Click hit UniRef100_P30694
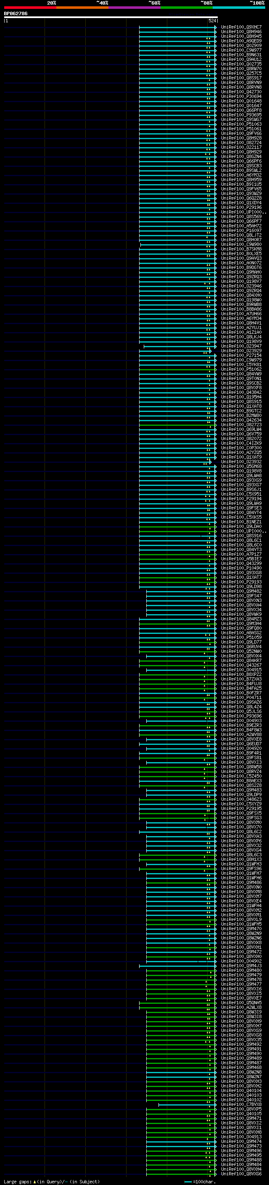Viewport: 269px width, 1185px height. (x=241, y=97)
